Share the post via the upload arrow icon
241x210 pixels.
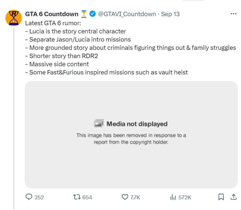[233, 197]
